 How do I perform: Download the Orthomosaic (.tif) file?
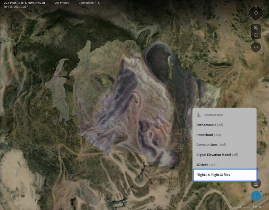[x=224, y=125]
